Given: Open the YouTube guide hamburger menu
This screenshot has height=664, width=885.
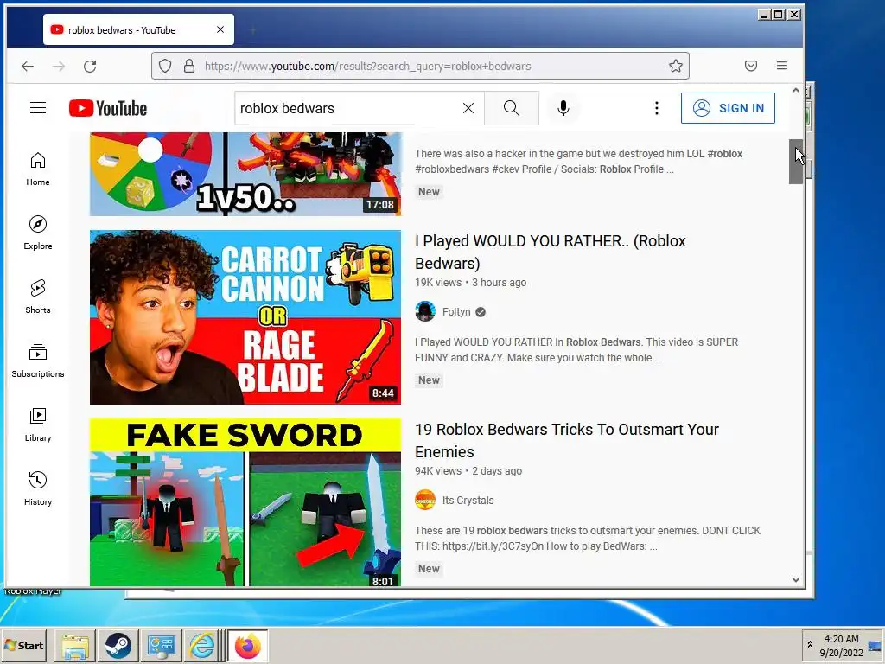Looking at the screenshot, I should click(38, 108).
